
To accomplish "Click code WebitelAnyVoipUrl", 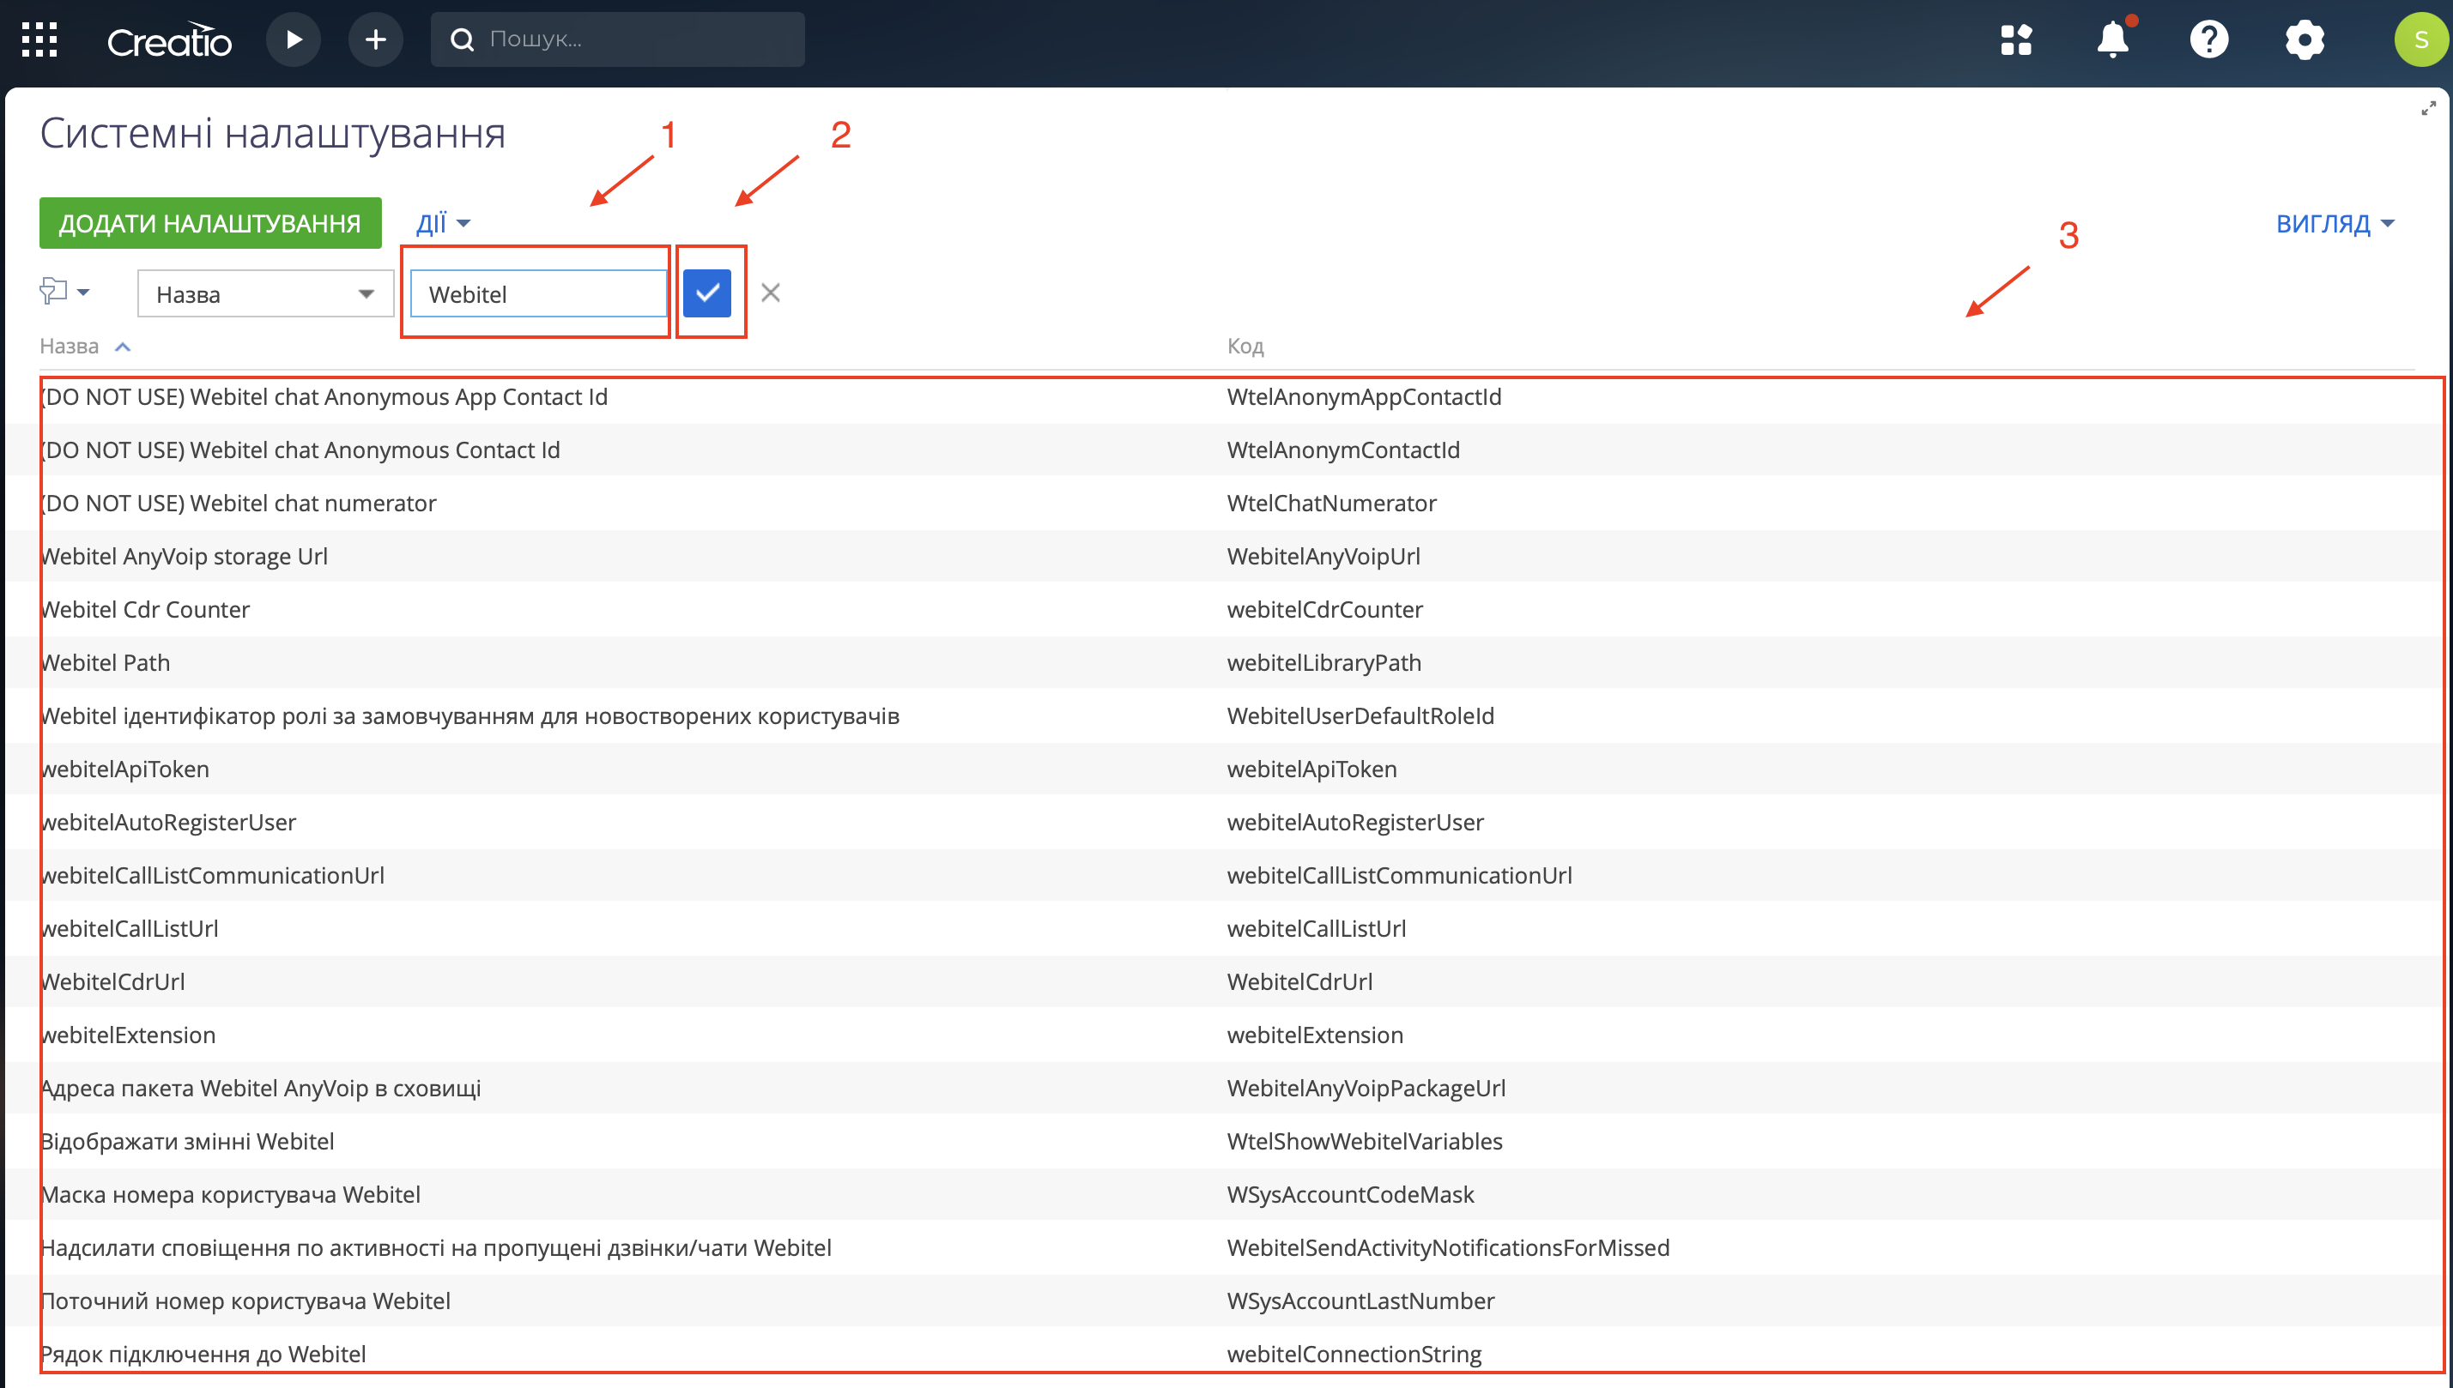I will point(1323,557).
